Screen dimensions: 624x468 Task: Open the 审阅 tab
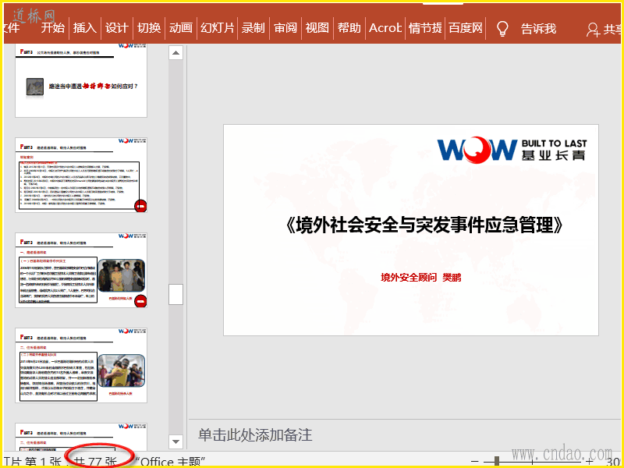pos(285,28)
